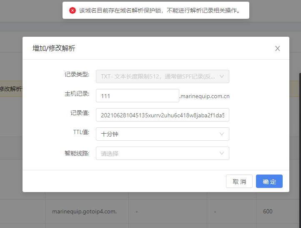Close the 增加/修改解析 dialog with X
This screenshot has height=228, width=301.
click(x=277, y=48)
